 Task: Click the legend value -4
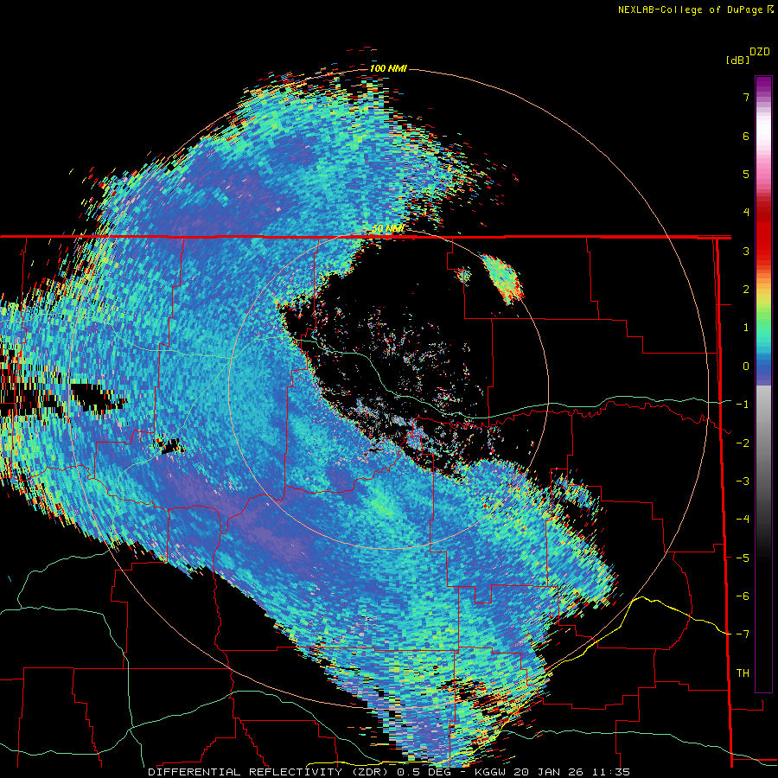pos(743,519)
